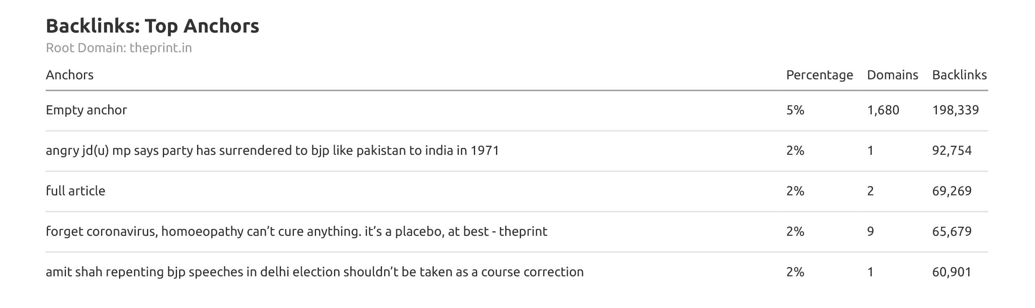Open the angry jd(u) mp anchor text
1035x308 pixels.
pos(272,151)
